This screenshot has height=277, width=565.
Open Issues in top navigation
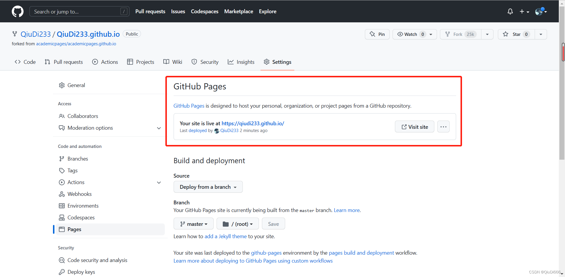[x=178, y=11]
